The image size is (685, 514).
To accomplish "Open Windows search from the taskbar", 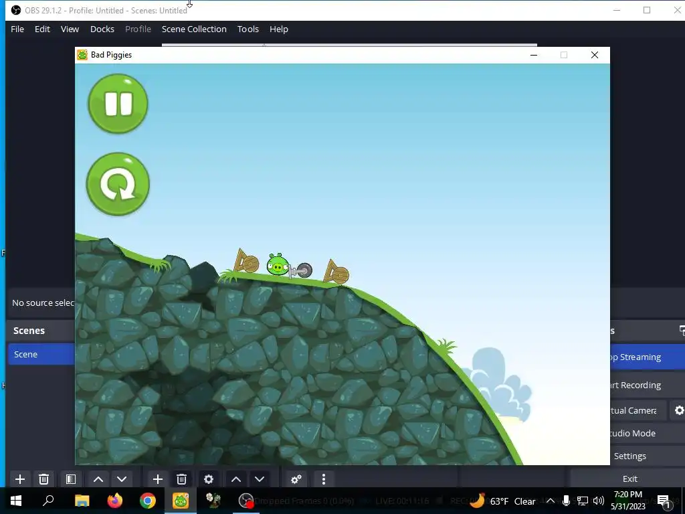I will tap(48, 501).
